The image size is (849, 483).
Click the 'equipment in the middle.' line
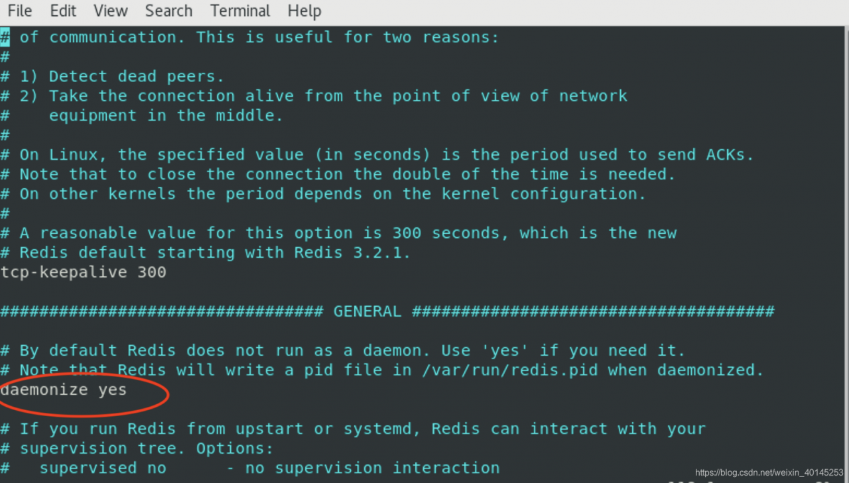[166, 116]
